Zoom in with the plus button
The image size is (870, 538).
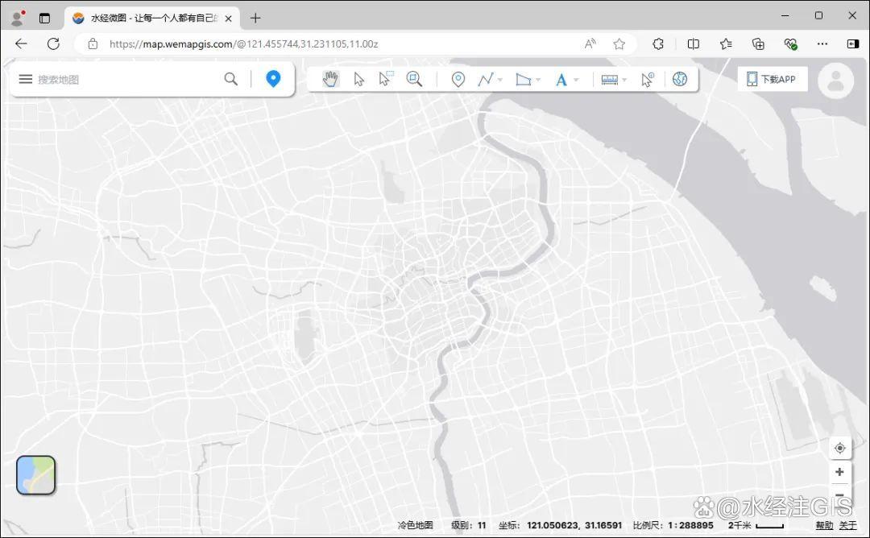839,471
